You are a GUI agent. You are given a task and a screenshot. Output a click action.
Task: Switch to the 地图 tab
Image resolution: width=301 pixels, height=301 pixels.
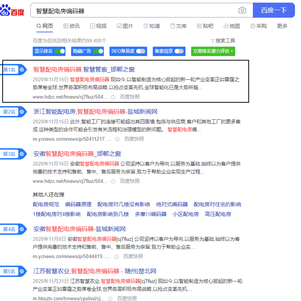(232, 26)
